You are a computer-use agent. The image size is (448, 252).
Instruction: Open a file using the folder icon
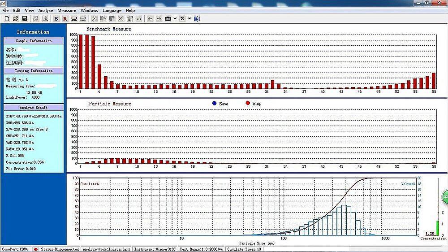click(x=16, y=19)
